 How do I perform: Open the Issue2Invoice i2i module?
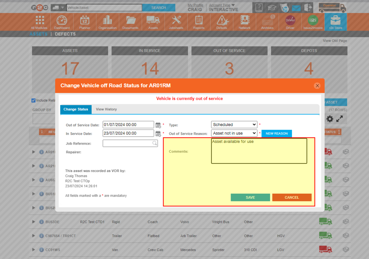(313, 22)
